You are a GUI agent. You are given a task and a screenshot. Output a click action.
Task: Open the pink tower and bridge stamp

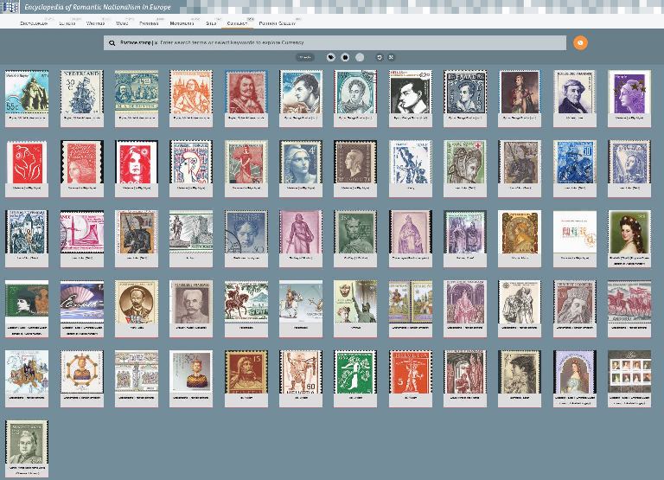coord(82,232)
